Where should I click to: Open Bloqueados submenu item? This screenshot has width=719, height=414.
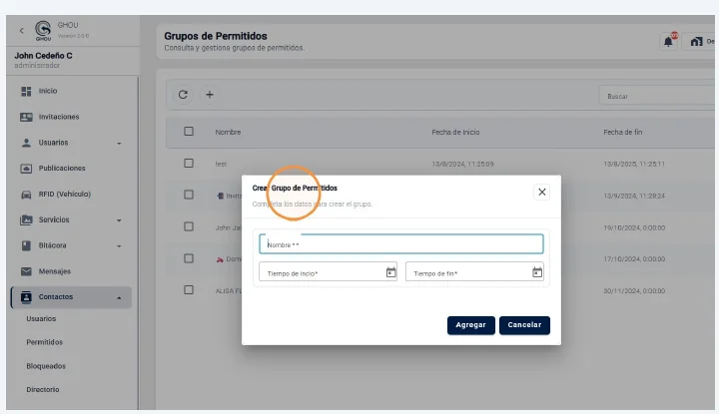point(46,366)
